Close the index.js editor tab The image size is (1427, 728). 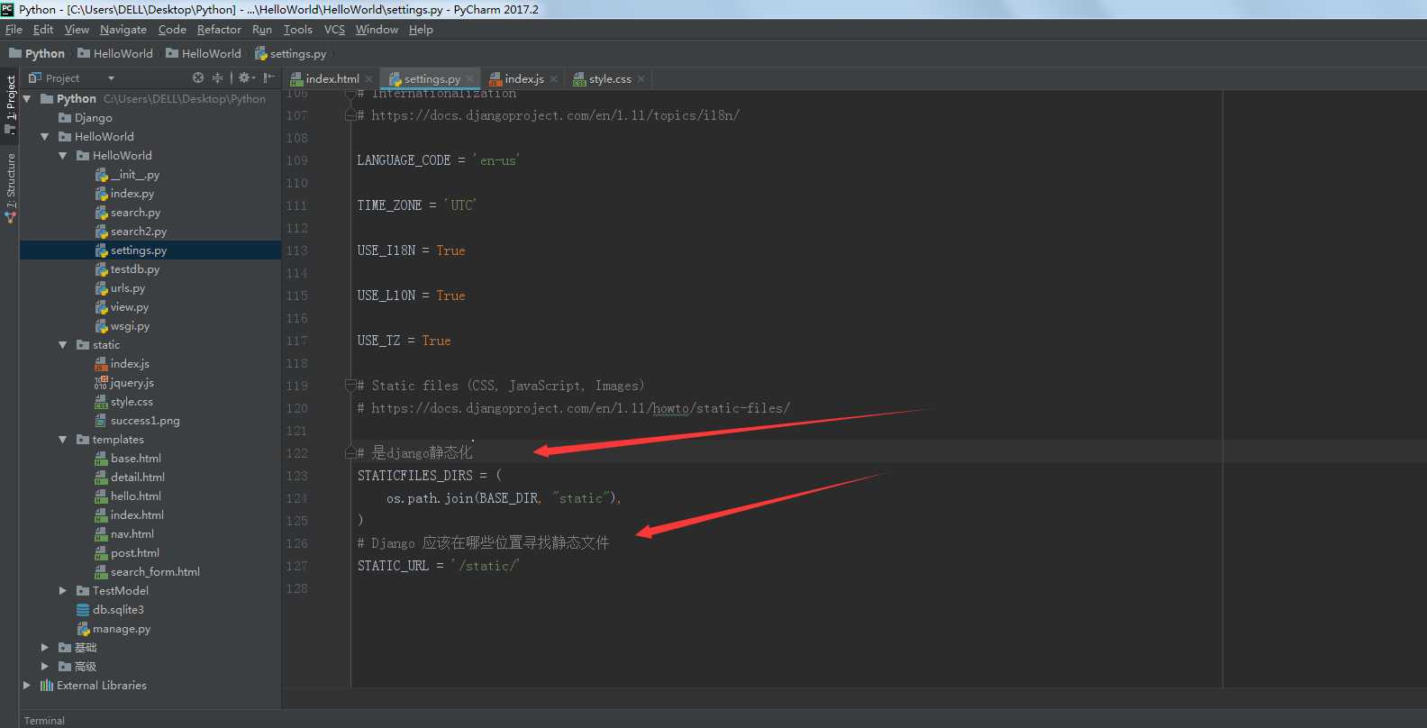click(553, 79)
